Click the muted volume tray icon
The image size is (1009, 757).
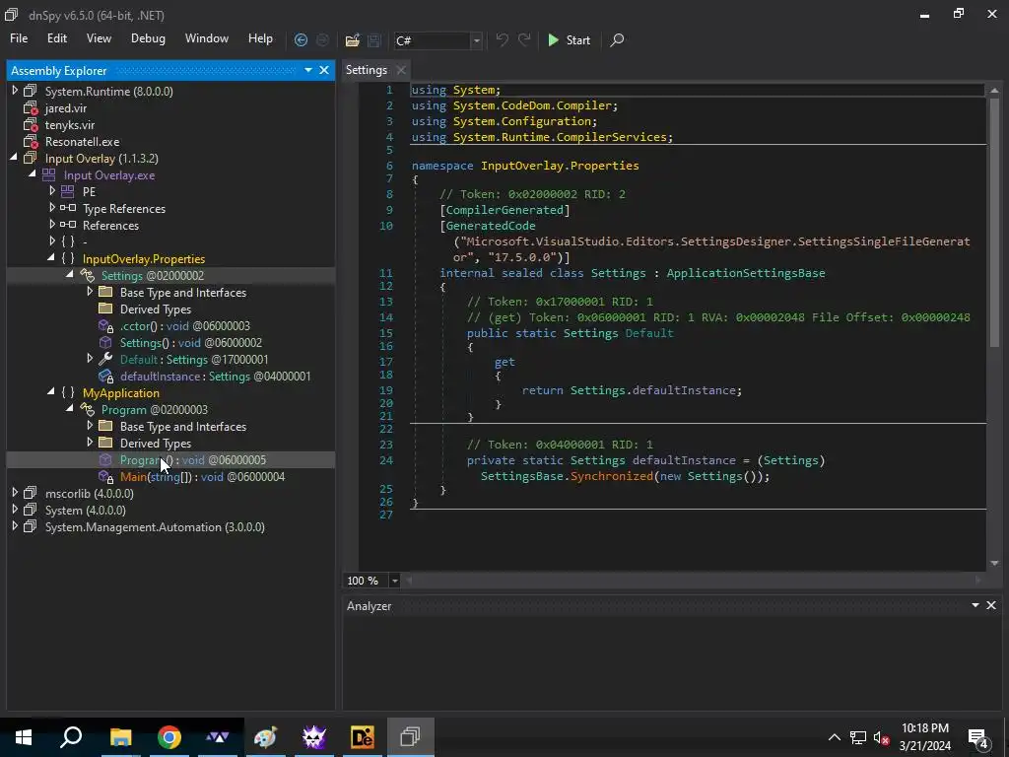coord(881,737)
